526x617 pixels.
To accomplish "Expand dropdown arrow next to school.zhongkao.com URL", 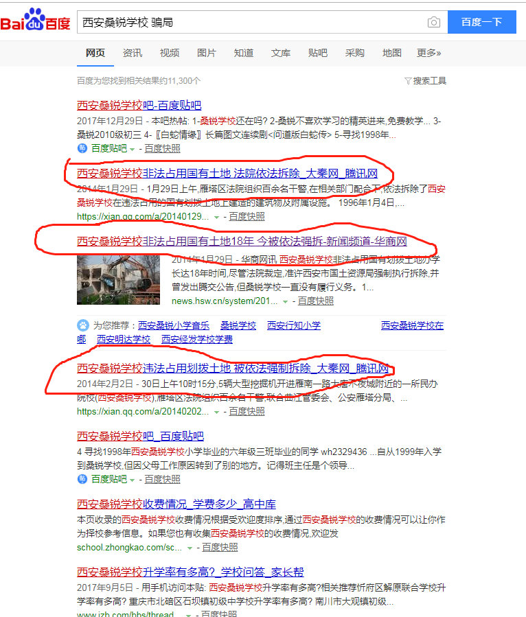I will tap(190, 548).
